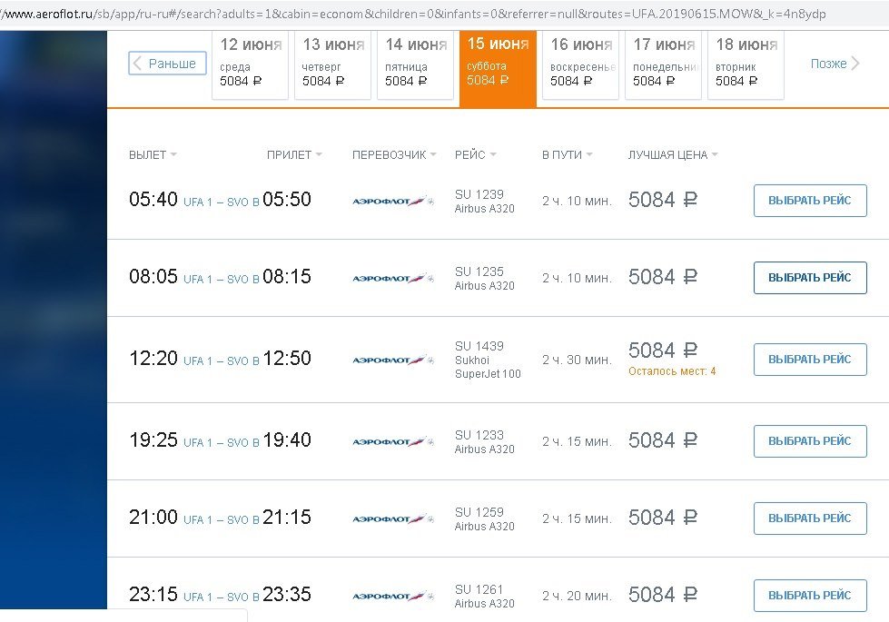The width and height of the screenshot is (889, 622).
Task: Click the Aeroflot logo for flight SU 1239
Action: click(392, 201)
